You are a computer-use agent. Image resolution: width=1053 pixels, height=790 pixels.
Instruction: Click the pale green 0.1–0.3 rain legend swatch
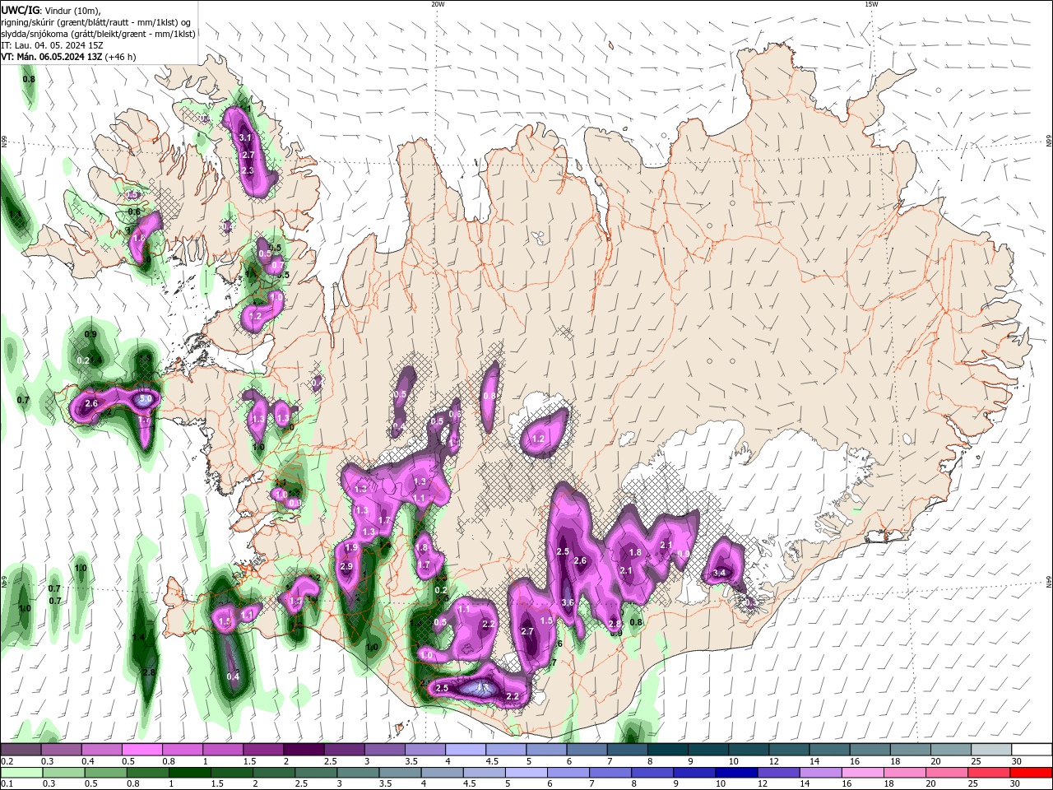point(21,773)
